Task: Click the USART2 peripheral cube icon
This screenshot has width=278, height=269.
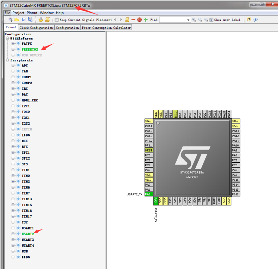Action: (18, 234)
